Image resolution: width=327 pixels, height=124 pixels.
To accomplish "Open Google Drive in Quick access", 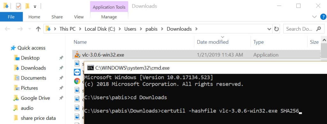I will (x=35, y=98).
